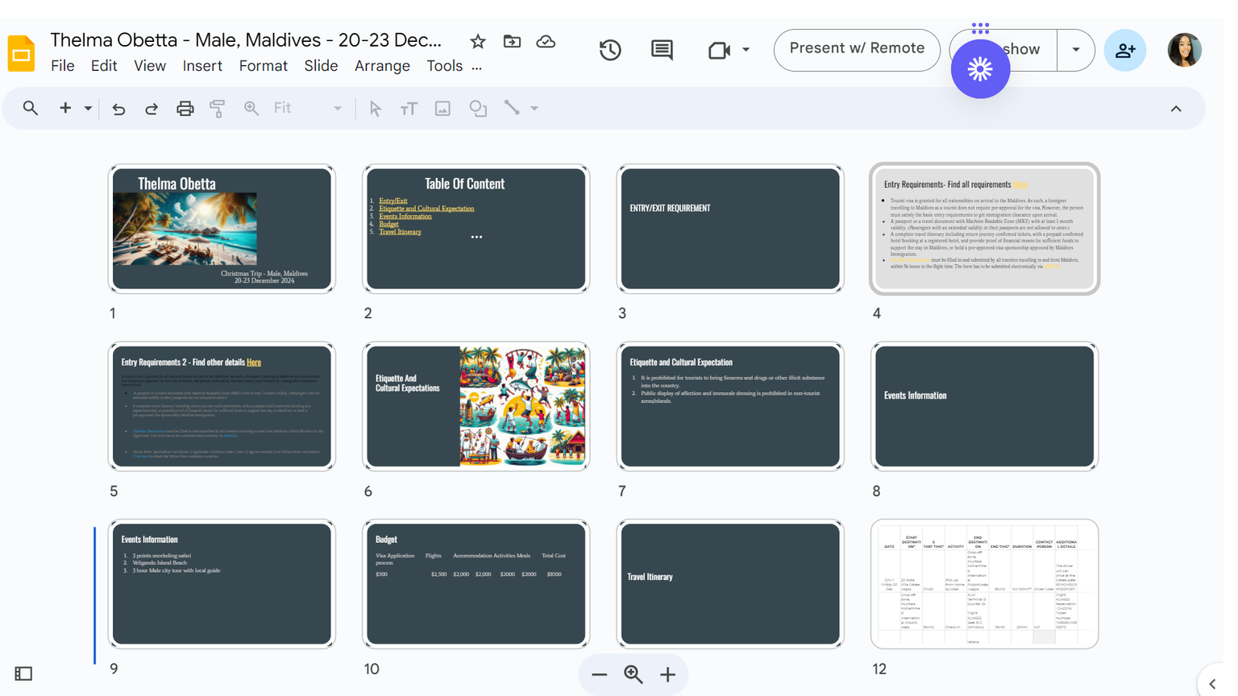The image size is (1238, 696).
Task: Collapse the toolbar with the up chevron
Action: pyautogui.click(x=1176, y=109)
